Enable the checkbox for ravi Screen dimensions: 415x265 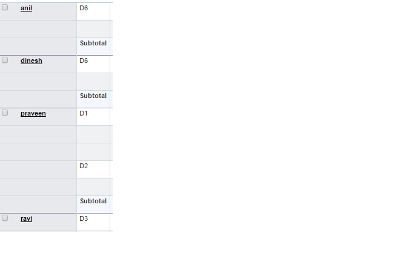(x=5, y=218)
